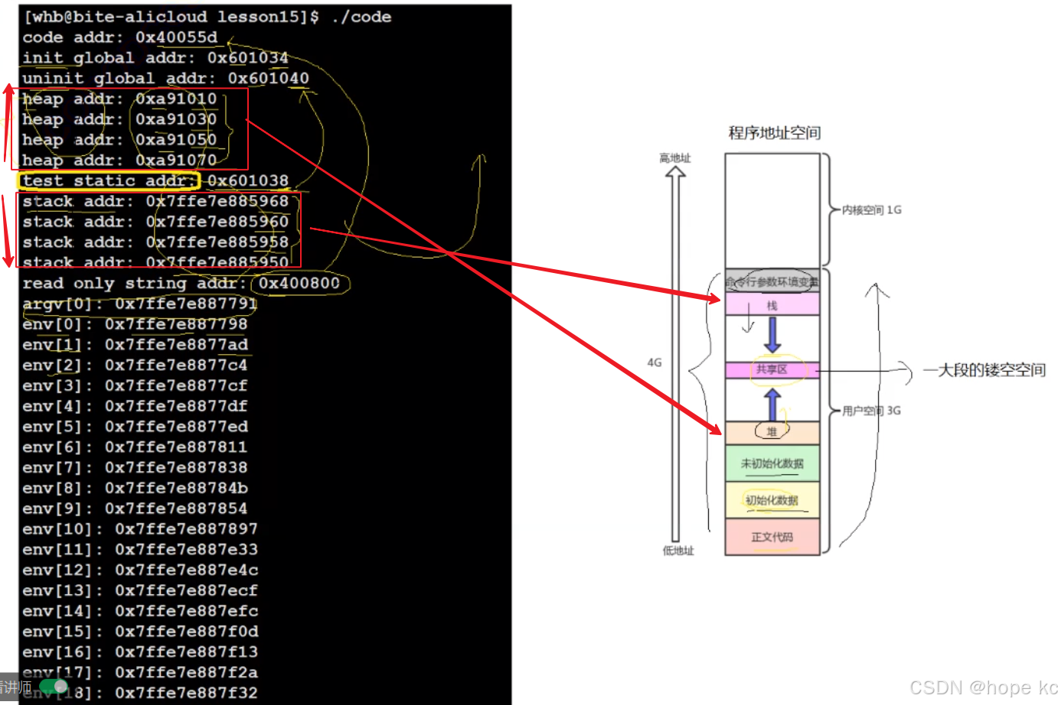The height and width of the screenshot is (705, 1061).
Task: Click the 程序地址空间 diagram title
Action: 774,133
